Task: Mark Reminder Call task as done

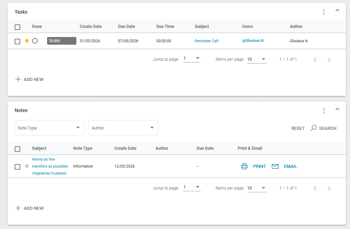Action: (x=35, y=41)
